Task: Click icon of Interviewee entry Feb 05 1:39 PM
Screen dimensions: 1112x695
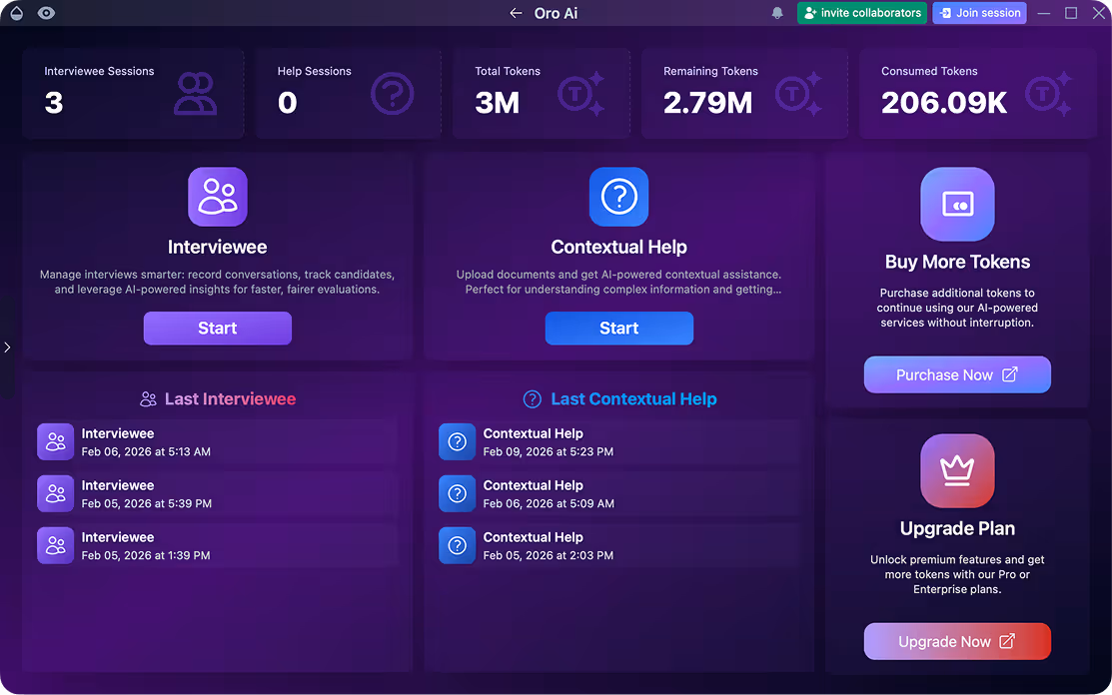Action: tap(55, 545)
